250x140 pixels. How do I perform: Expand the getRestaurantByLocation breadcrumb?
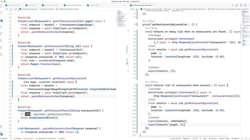coord(67,9)
